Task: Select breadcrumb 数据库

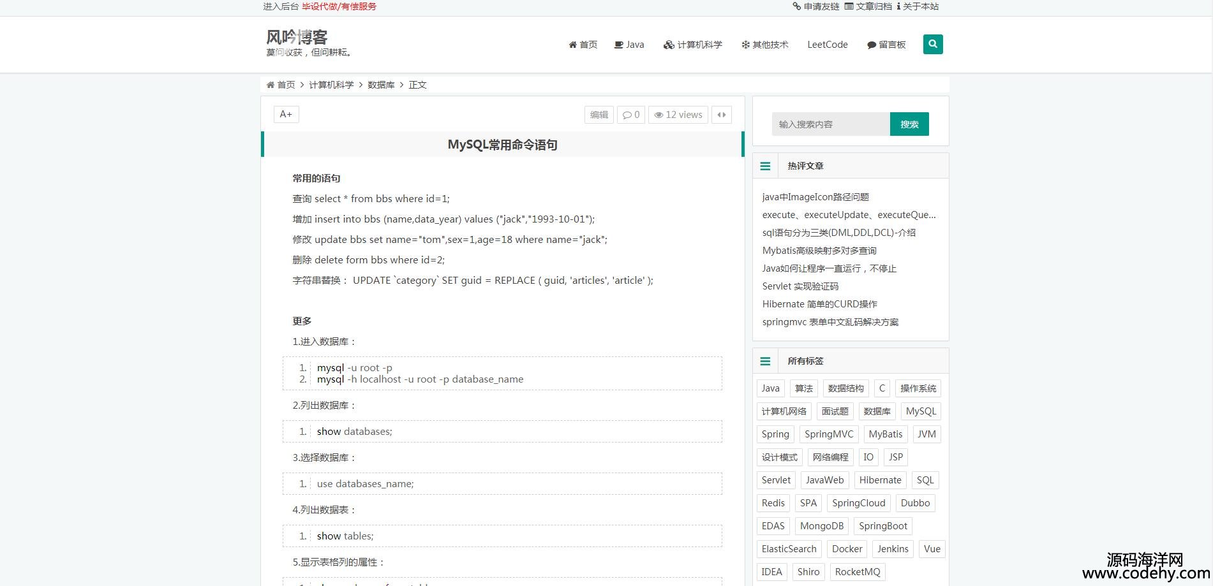Action: coord(381,85)
